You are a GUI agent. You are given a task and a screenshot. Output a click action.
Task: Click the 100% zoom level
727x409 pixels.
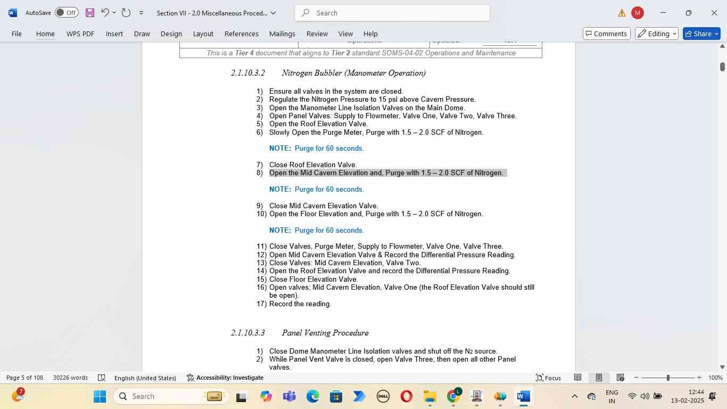(x=715, y=378)
